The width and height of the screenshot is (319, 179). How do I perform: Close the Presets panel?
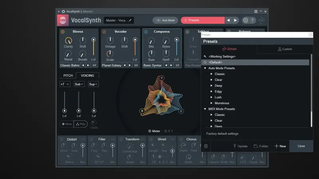[301, 146]
